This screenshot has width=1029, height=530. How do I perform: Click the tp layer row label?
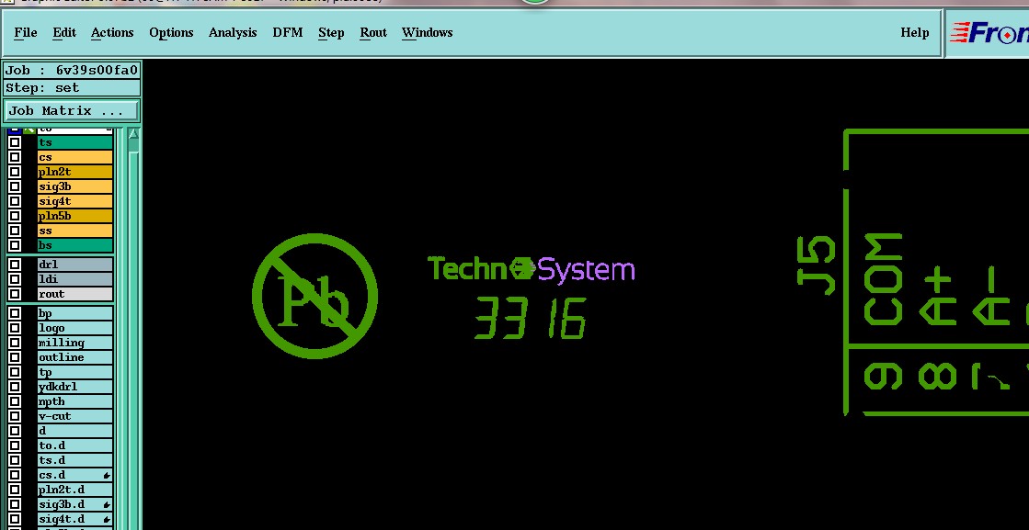[x=74, y=373]
